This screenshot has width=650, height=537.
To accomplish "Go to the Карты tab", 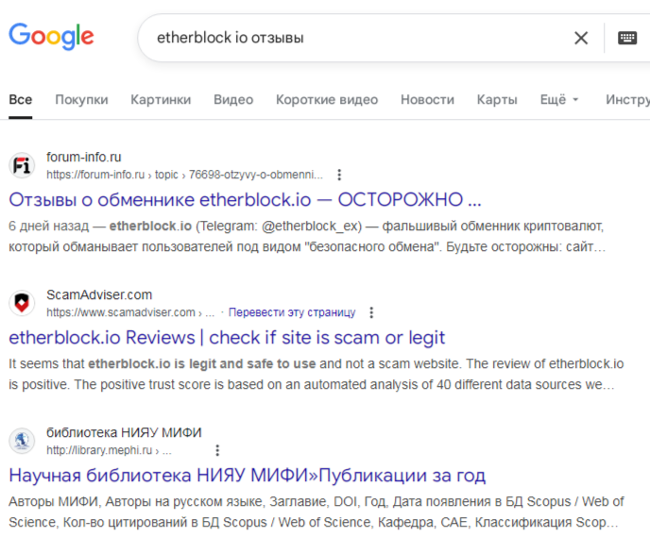I will click(x=497, y=99).
